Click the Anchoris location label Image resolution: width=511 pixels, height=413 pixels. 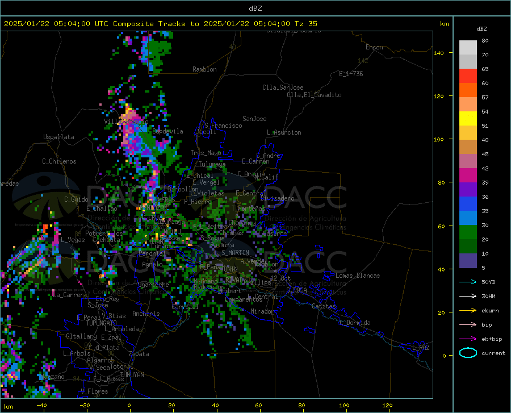coord(146,314)
